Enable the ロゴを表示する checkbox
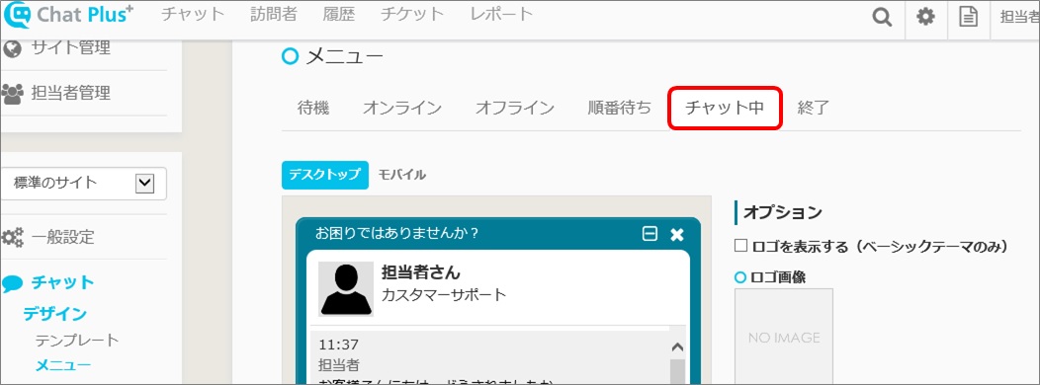The image size is (1040, 385). point(740,246)
